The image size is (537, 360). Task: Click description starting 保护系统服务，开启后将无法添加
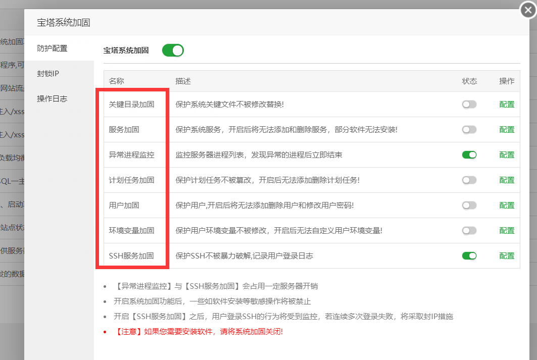pyautogui.click(x=286, y=130)
